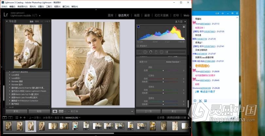Click the second window '2' display icon

tap(10, 117)
